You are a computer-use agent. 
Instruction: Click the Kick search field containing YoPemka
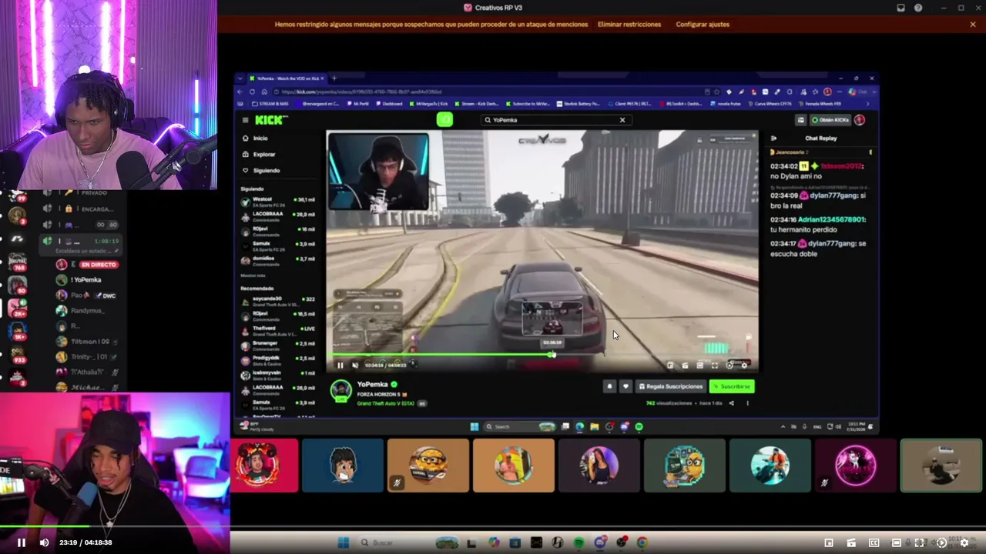coord(555,120)
